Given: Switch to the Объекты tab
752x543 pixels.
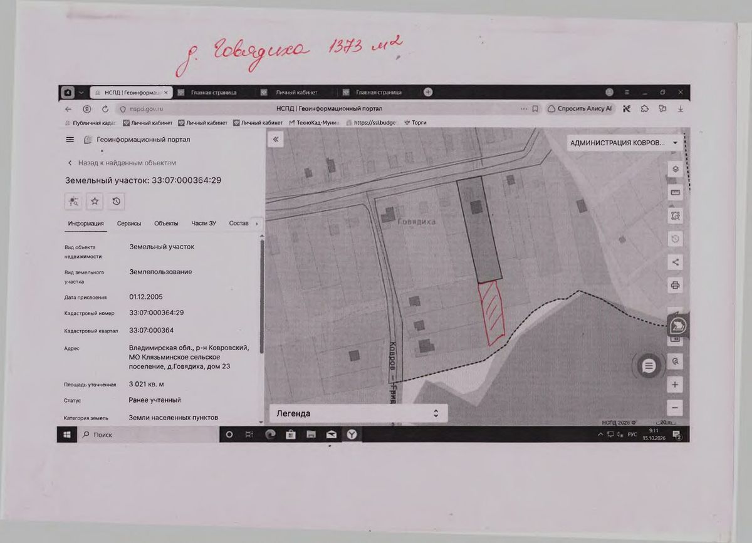Looking at the screenshot, I should point(166,224).
